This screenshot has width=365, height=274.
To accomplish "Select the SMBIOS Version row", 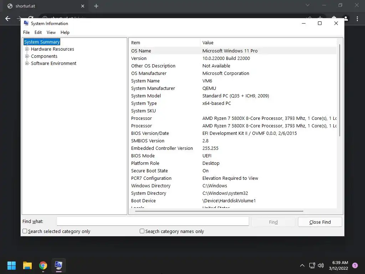I will click(233, 141).
